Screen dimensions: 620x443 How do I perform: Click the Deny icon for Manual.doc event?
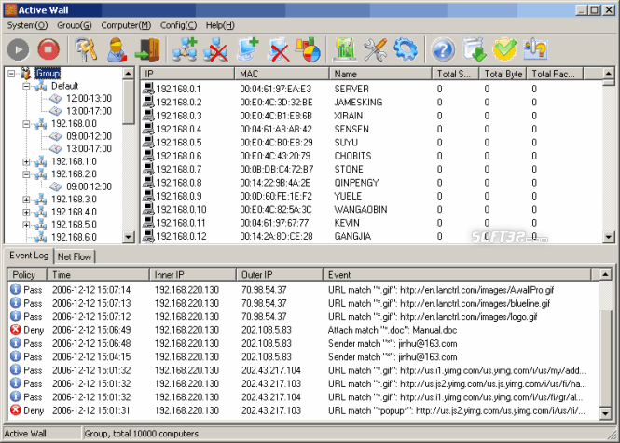(x=16, y=329)
